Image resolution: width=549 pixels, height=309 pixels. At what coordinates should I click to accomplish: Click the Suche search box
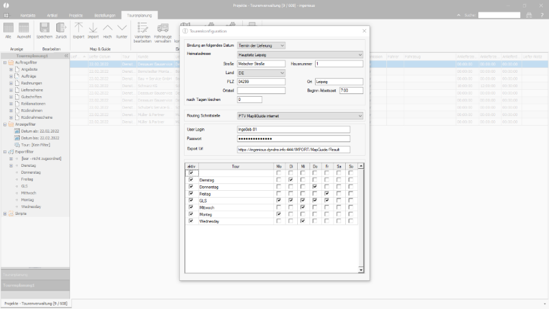coord(500,15)
